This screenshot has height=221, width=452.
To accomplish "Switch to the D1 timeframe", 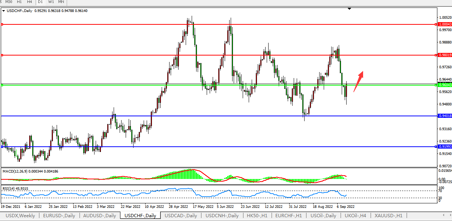I will click(40, 2).
